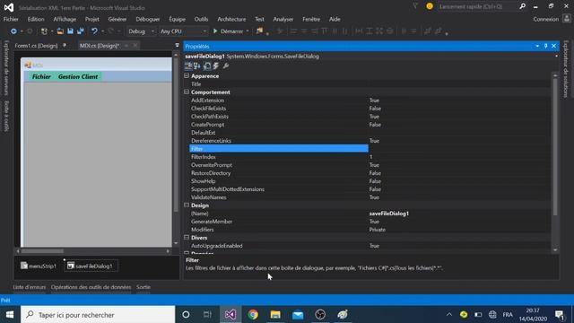Viewport: 574px width, 323px height.
Task: Click the Fichier item in the form's menu strip
Action: pos(41,76)
